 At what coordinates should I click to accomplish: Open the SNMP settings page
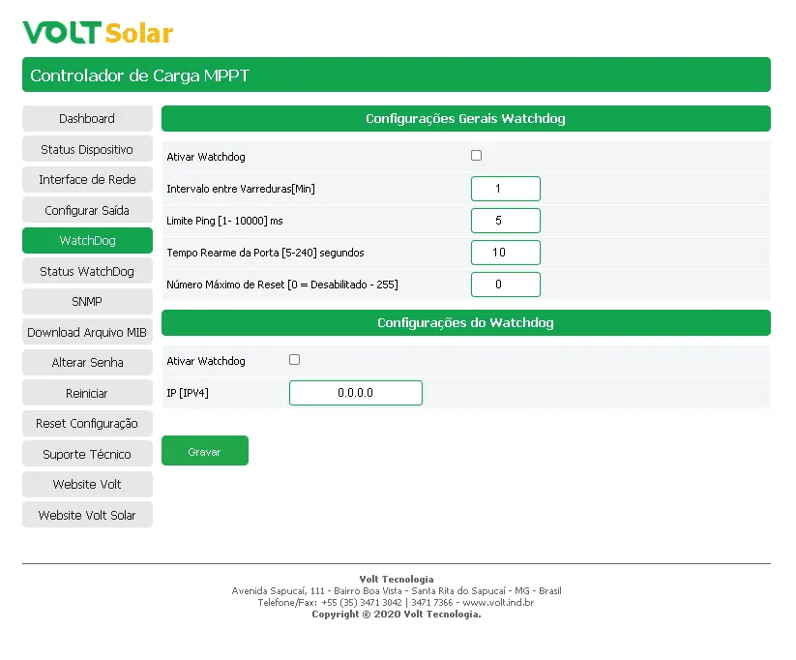[87, 301]
